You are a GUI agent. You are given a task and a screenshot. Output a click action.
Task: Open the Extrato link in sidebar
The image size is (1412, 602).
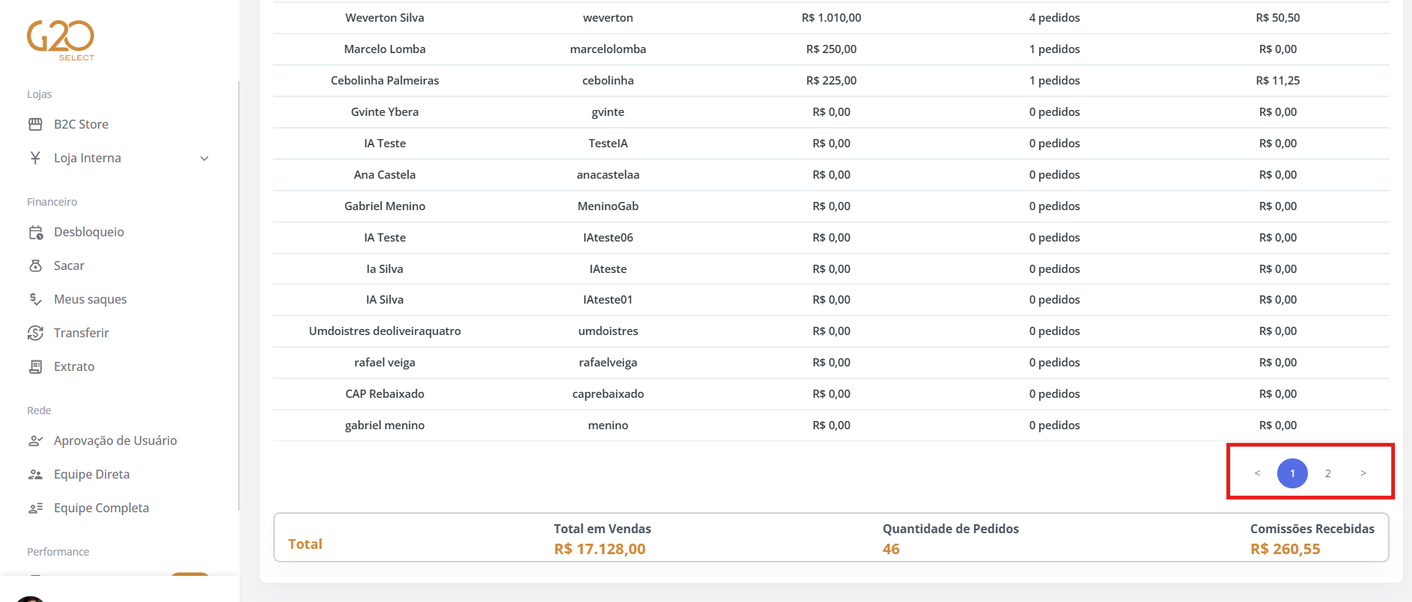click(x=74, y=366)
